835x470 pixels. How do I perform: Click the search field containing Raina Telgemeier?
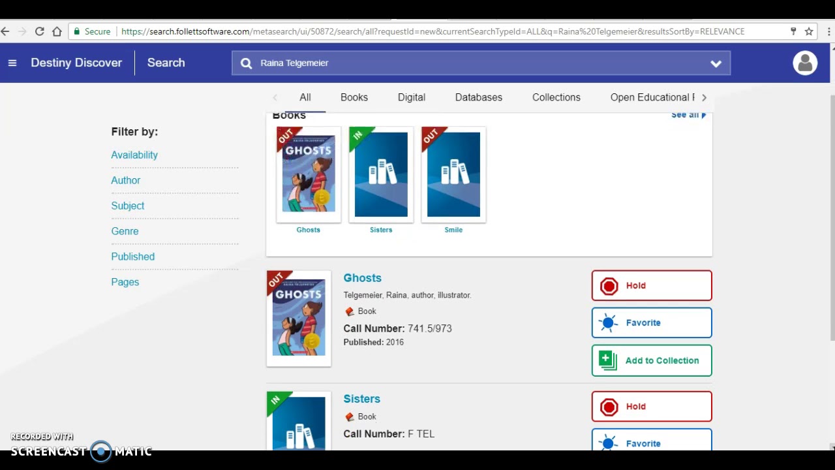click(481, 63)
